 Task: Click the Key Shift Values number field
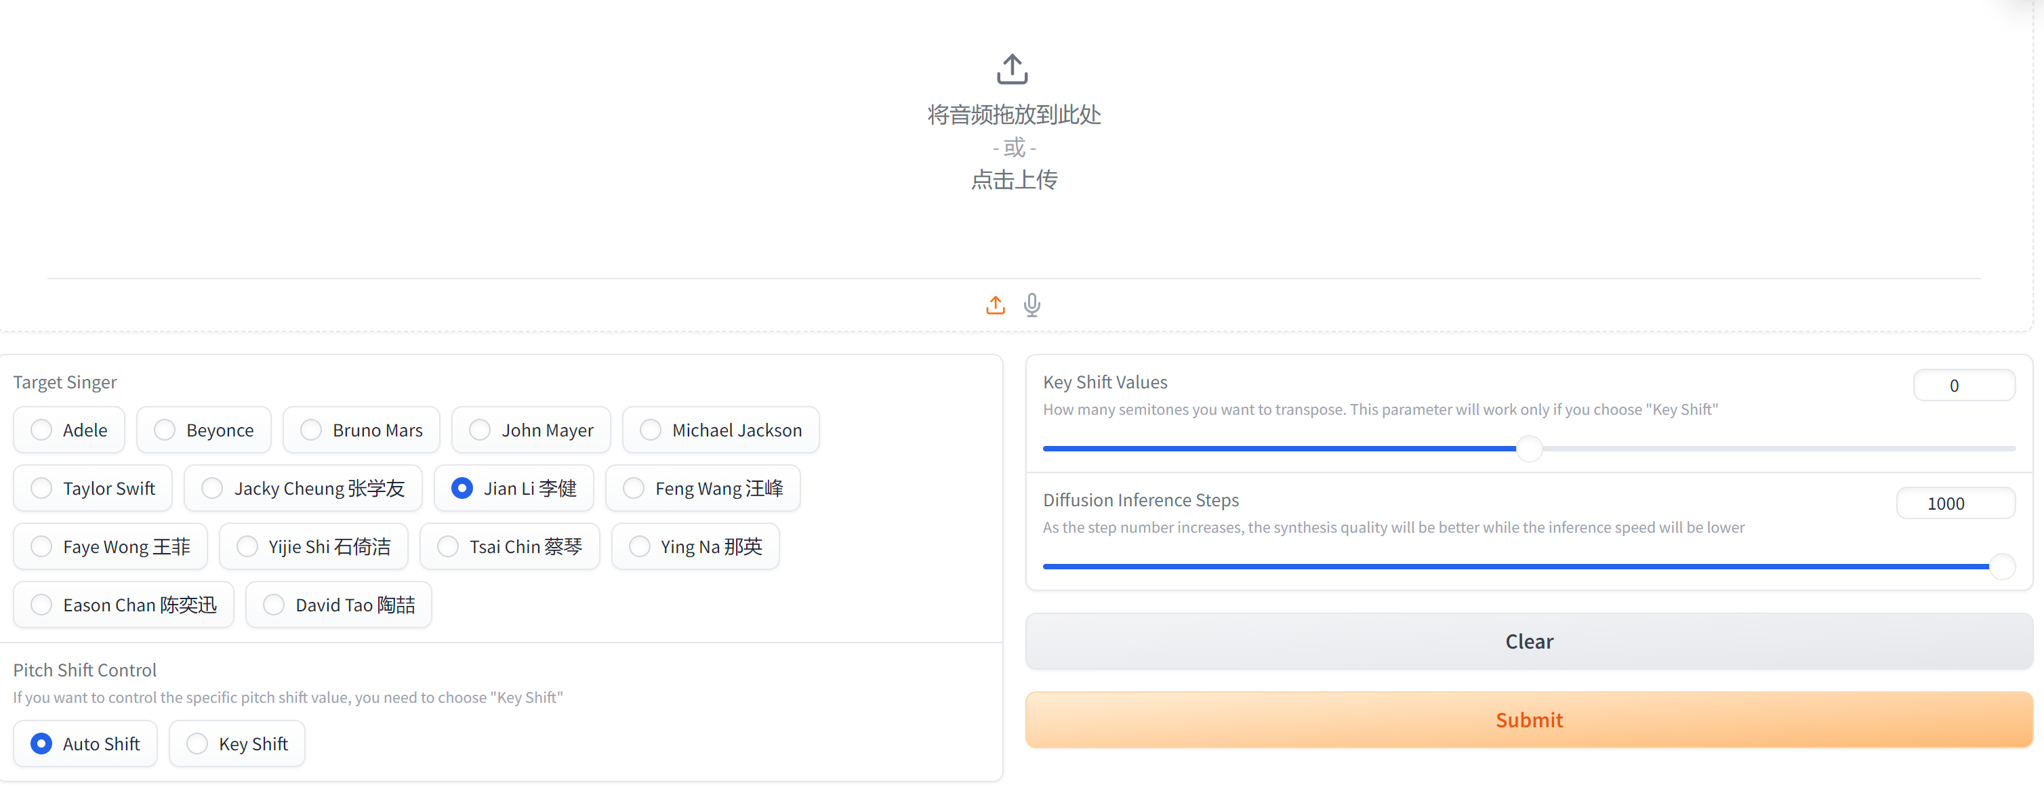[x=1963, y=386]
